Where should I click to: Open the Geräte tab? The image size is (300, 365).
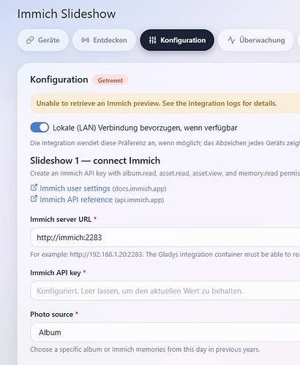click(x=43, y=40)
